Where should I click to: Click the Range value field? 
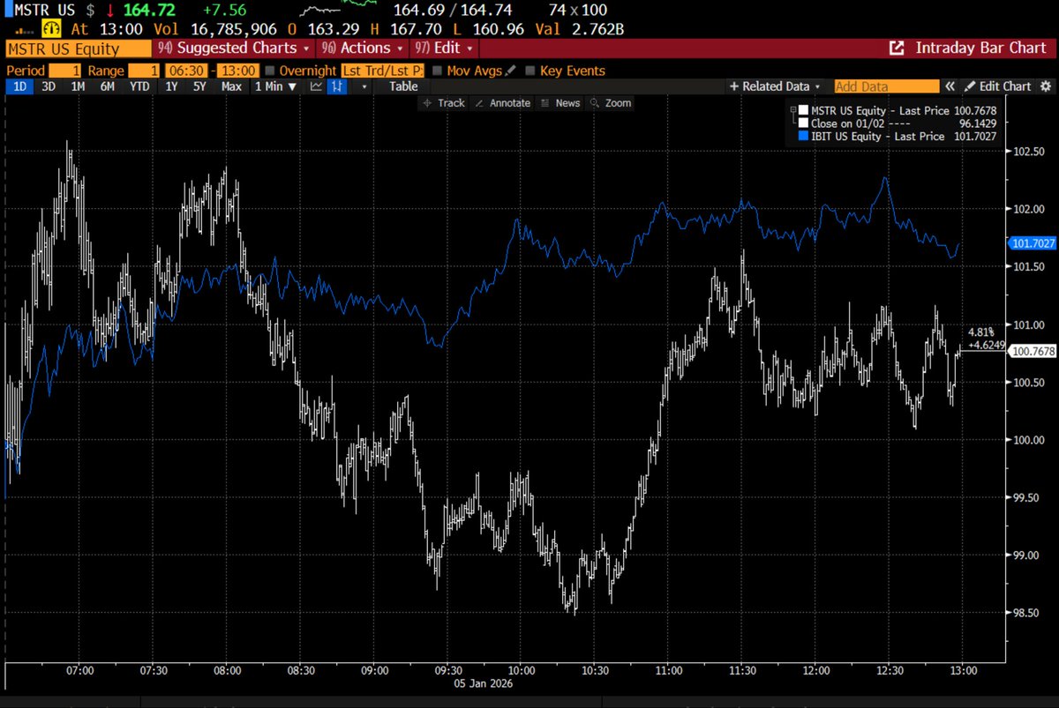click(x=144, y=71)
